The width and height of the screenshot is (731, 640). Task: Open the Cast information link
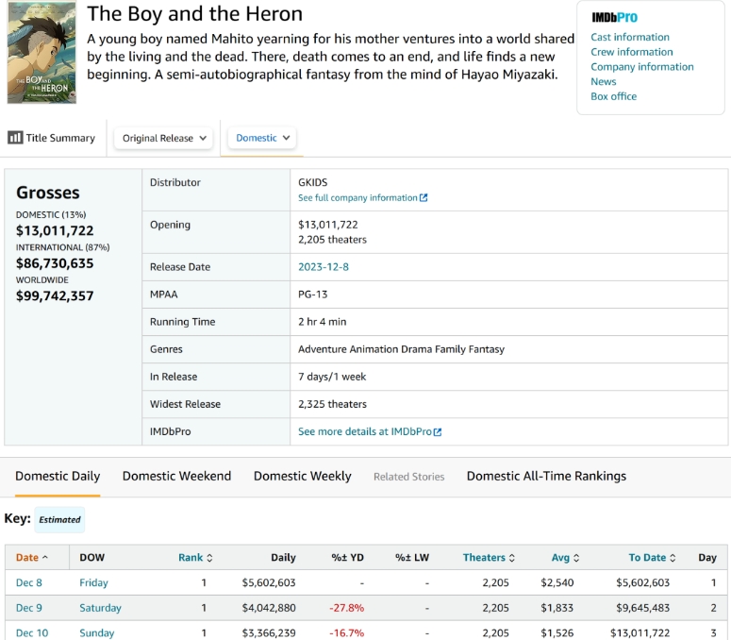(629, 37)
